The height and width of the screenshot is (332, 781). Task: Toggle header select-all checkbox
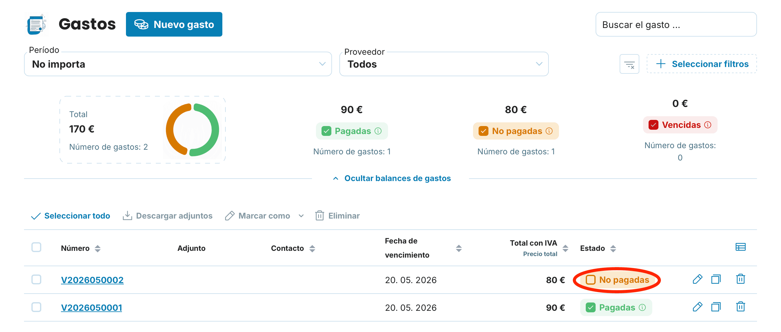pyautogui.click(x=36, y=247)
